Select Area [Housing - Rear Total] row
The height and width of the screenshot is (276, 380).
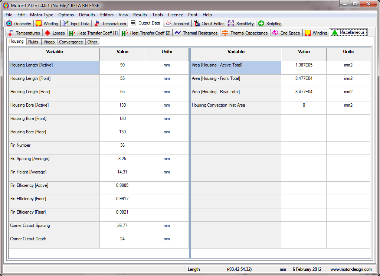pos(281,94)
